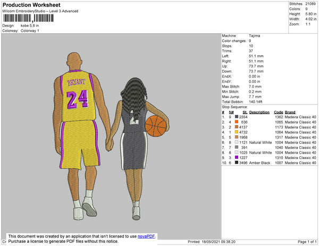319x246 pixels.
Task: Click thread code '1362' in row 1
Action: pos(279,117)
